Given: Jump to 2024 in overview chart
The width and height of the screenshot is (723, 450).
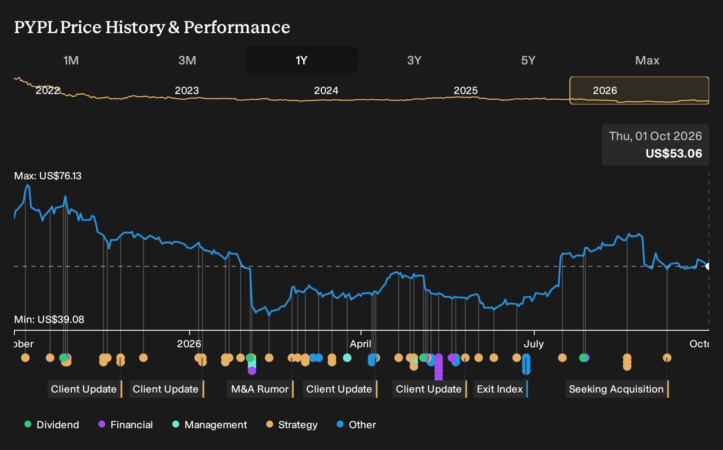Looking at the screenshot, I should [326, 91].
